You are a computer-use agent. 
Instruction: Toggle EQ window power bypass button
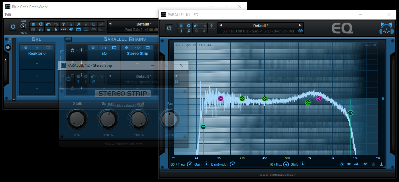coord(169,28)
